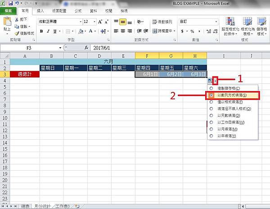Click the red 週總計 cell
The width and height of the screenshot is (270, 209).
pos(25,74)
